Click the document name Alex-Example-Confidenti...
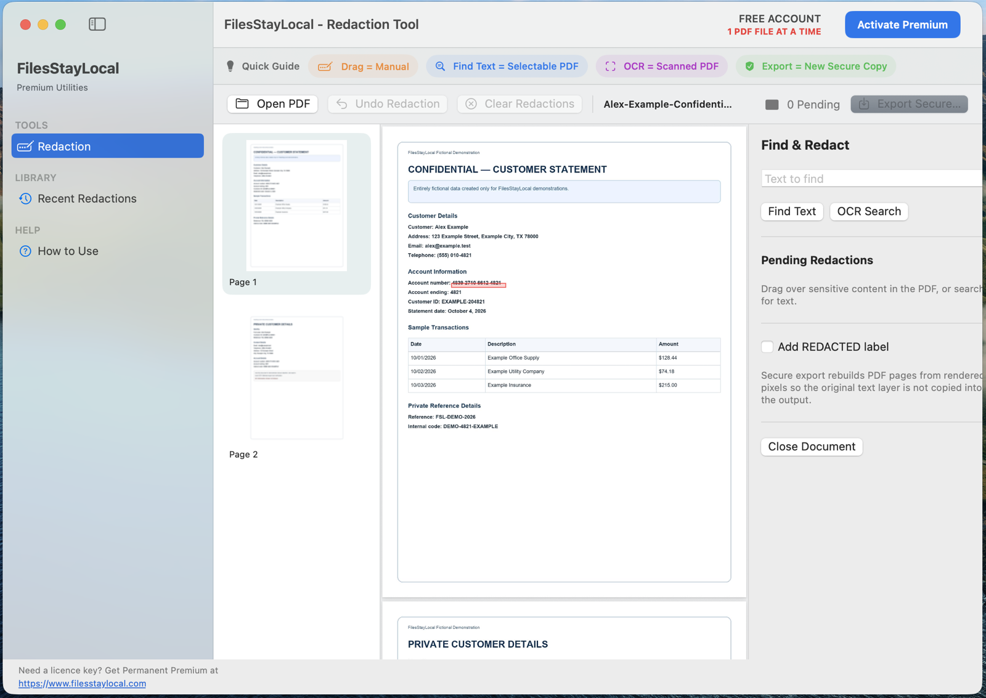 coord(668,104)
